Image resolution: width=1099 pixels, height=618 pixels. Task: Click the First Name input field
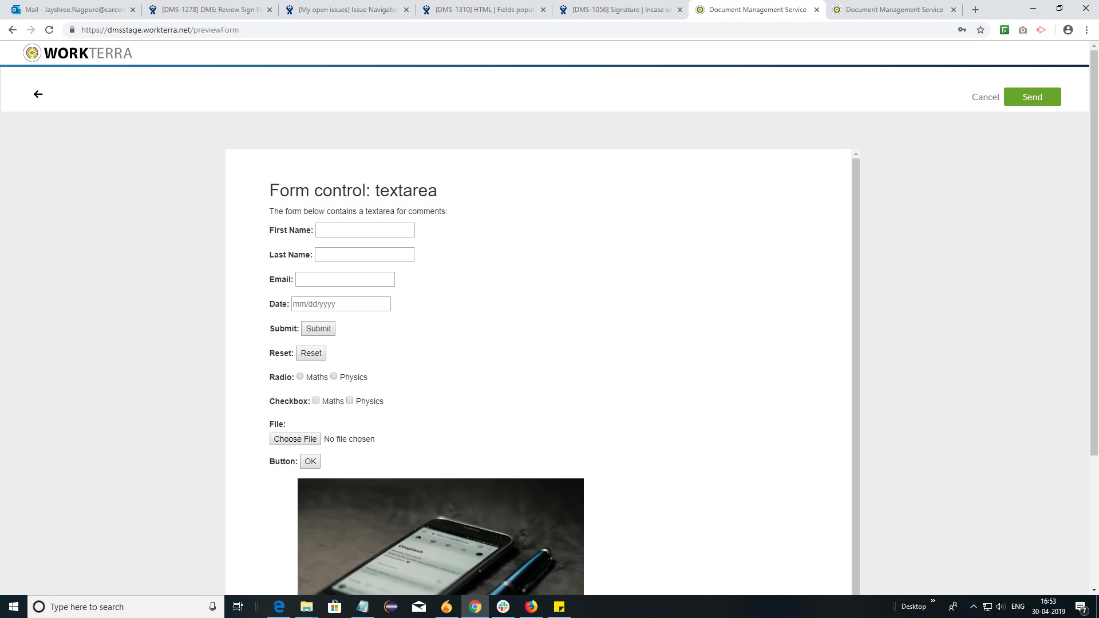coord(365,230)
